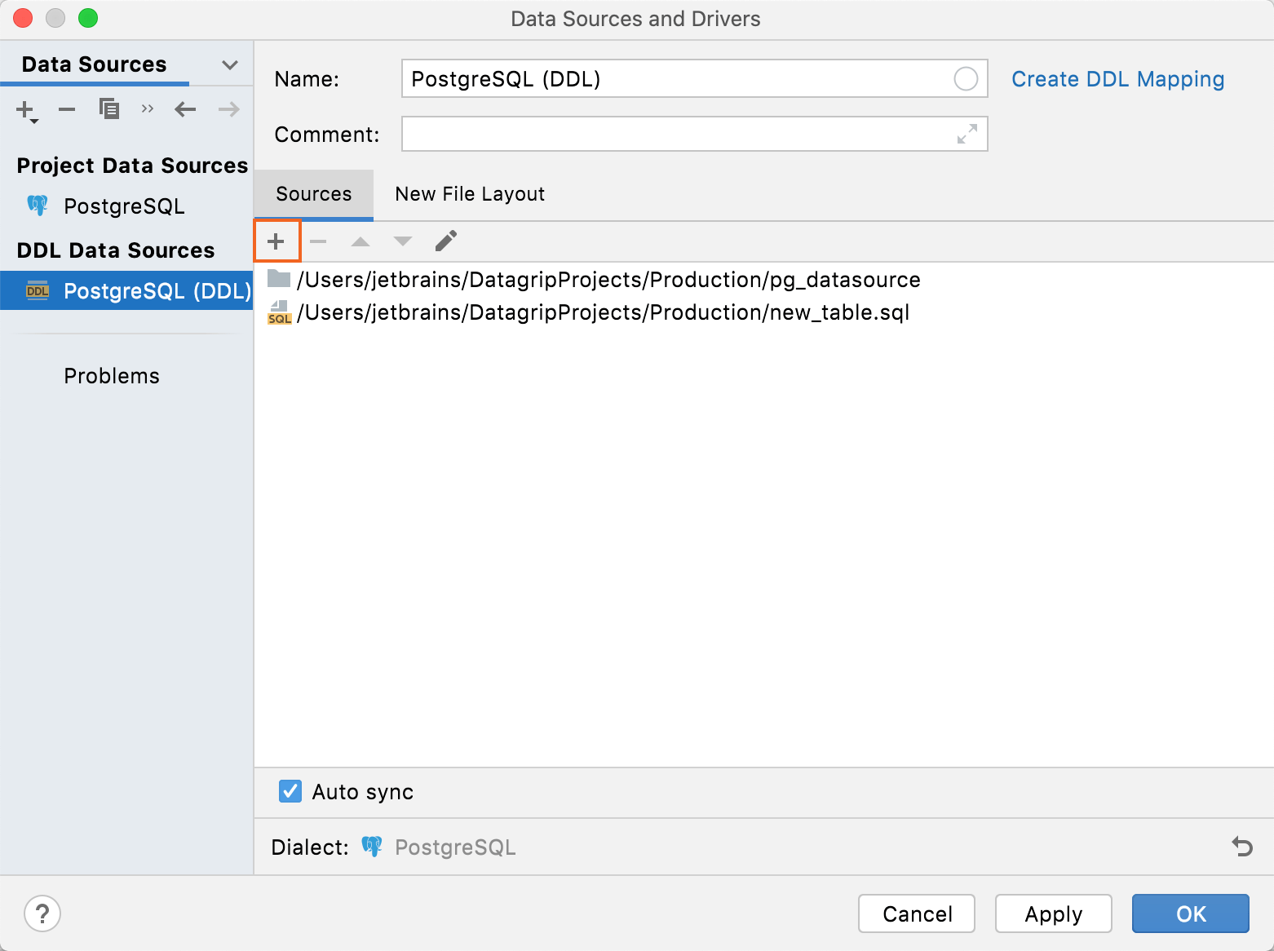Viewport: 1274px width, 951px height.
Task: Toggle the Auto sync checkbox
Action: pos(290,791)
